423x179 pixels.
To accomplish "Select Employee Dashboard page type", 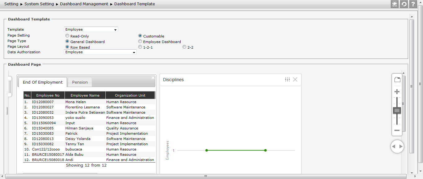I will (x=140, y=41).
